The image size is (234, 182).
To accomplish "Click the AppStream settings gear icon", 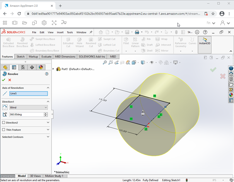I will 44,23.
